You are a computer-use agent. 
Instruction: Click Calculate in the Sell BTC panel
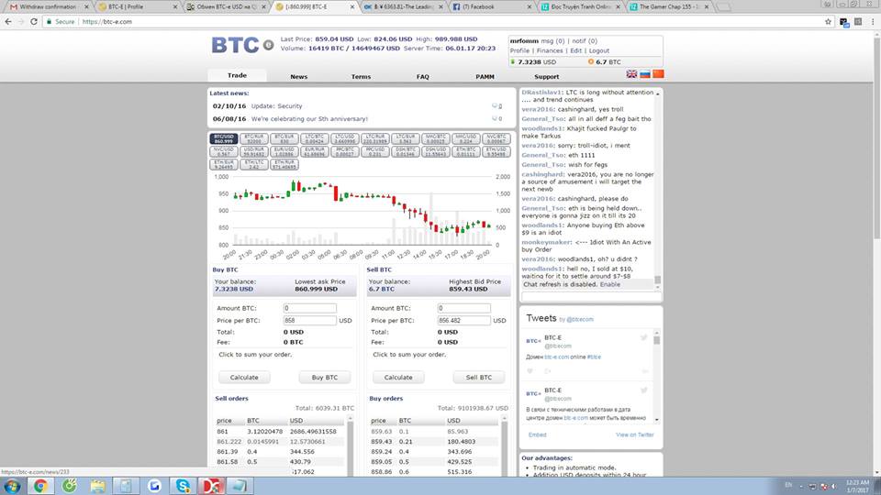point(398,377)
